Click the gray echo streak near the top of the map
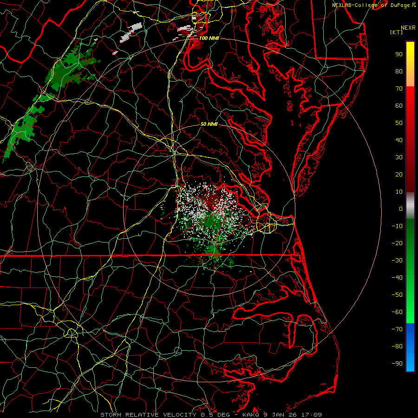Viewport: 418px width, 418px height. coord(131,32)
